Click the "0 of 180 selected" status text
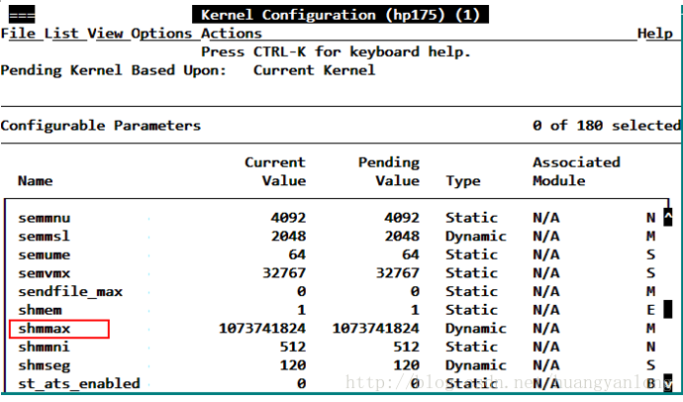683x402 pixels. click(x=607, y=126)
